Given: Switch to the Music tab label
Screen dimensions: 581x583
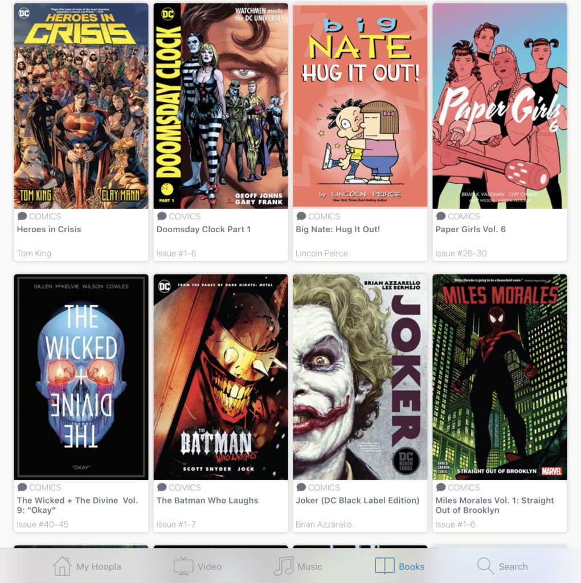Looking at the screenshot, I should (309, 566).
